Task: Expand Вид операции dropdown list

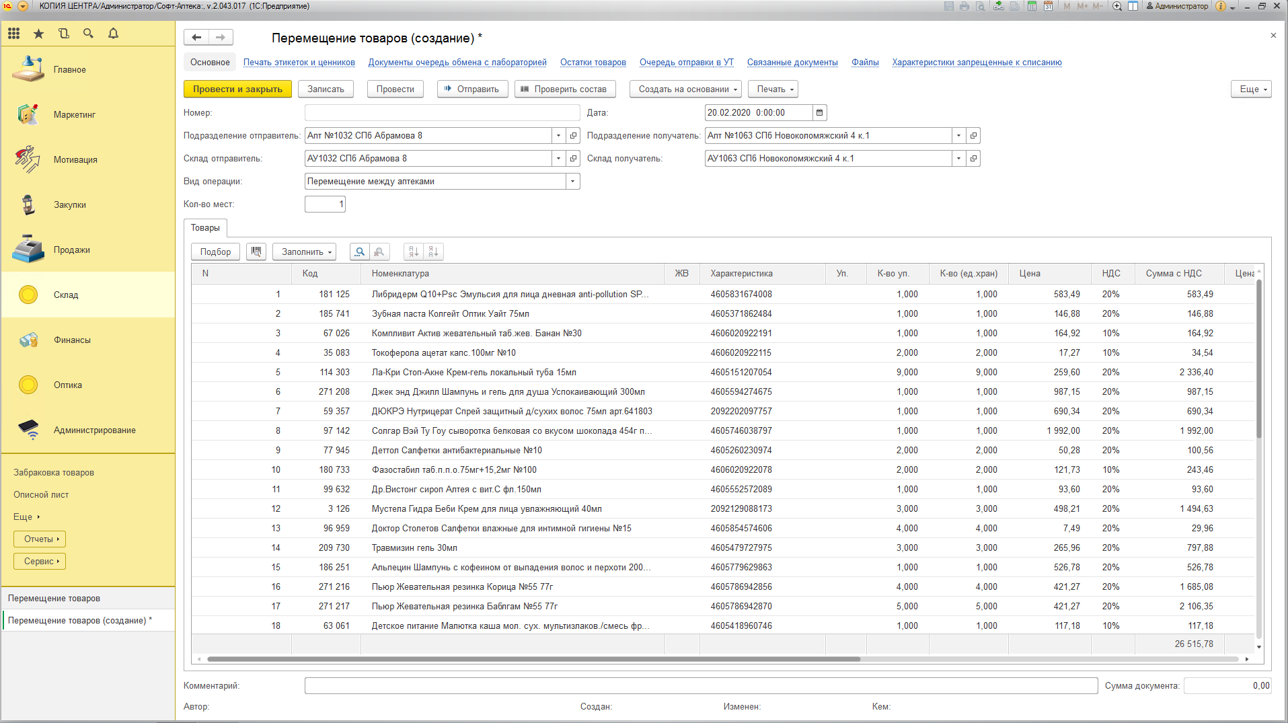Action: pos(572,182)
